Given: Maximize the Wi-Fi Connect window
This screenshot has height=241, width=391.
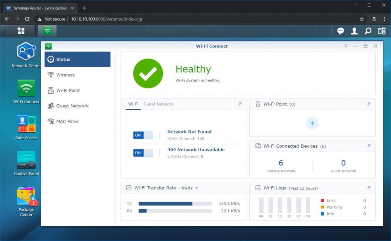Looking at the screenshot, I should pyautogui.click(x=365, y=46).
